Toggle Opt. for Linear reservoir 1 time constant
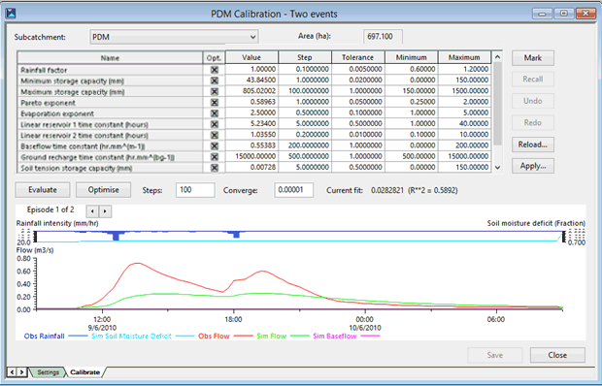602x386 pixels. (215, 124)
